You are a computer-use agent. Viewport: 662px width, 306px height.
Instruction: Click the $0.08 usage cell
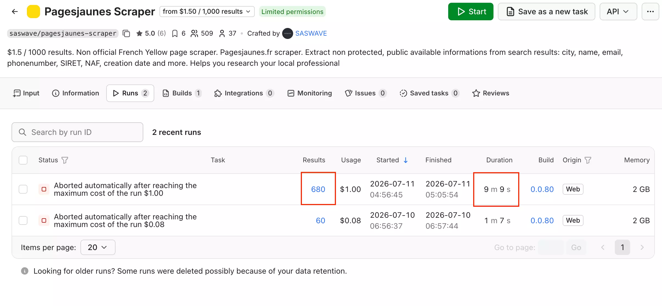click(x=350, y=220)
